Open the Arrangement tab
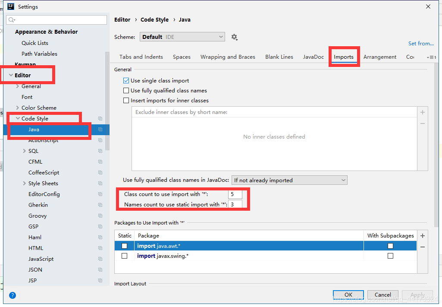Image resolution: width=442 pixels, height=307 pixels. coord(380,57)
